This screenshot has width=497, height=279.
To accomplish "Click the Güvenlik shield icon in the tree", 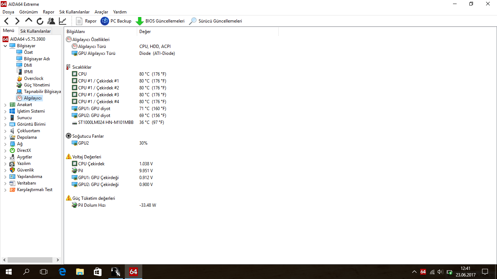I will pos(12,170).
